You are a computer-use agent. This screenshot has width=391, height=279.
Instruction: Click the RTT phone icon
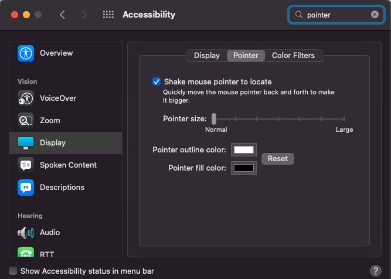[x=26, y=254]
